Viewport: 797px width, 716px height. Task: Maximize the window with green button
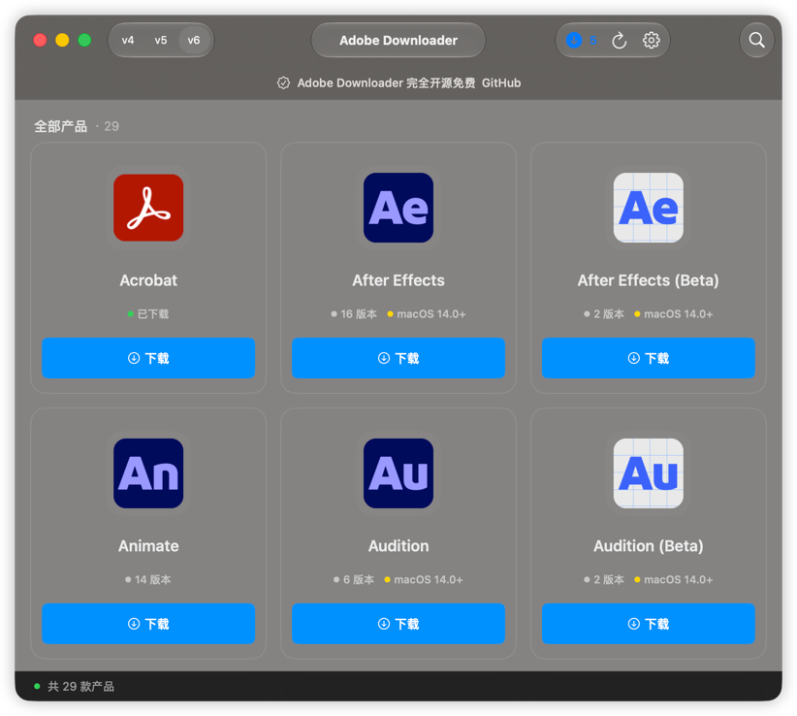click(x=84, y=40)
